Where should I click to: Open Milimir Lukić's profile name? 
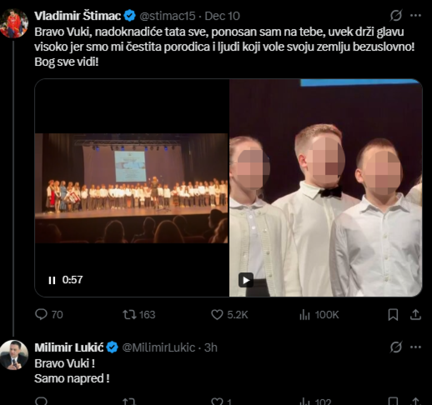tap(69, 347)
